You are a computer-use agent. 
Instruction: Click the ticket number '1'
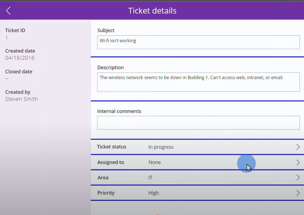7,37
